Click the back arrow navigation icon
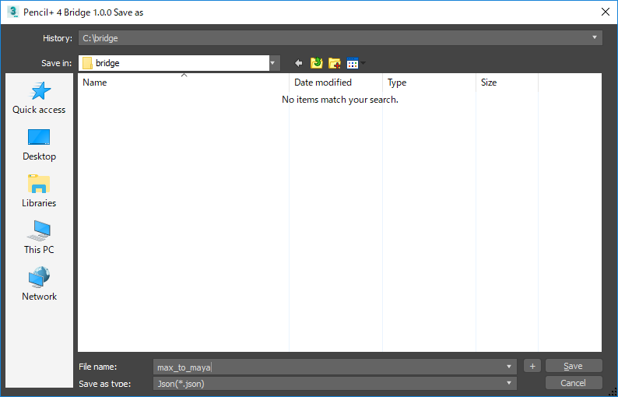618x397 pixels. (x=298, y=63)
